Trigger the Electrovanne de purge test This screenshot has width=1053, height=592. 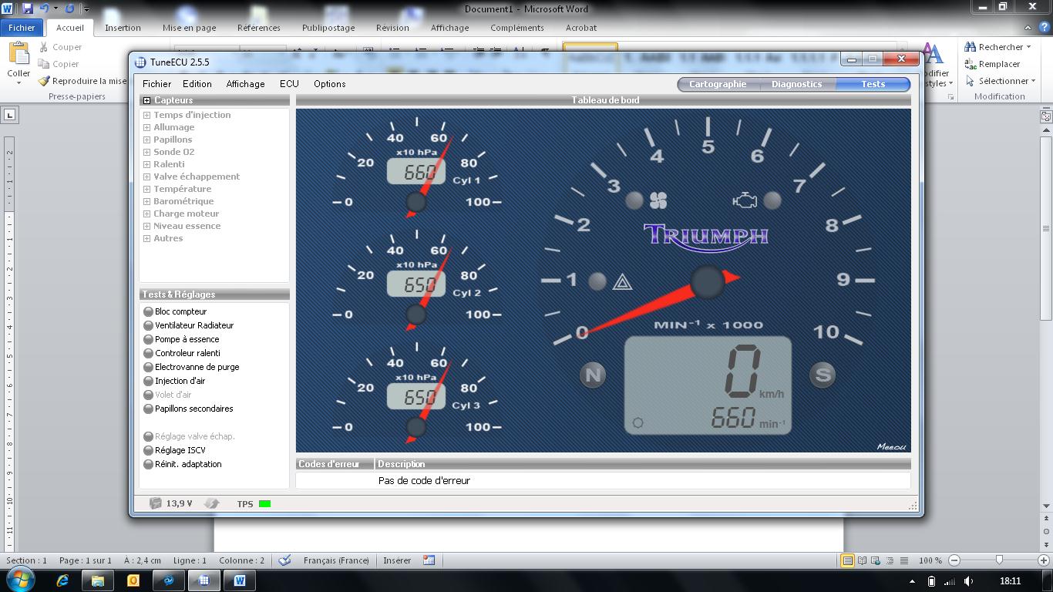191,367
